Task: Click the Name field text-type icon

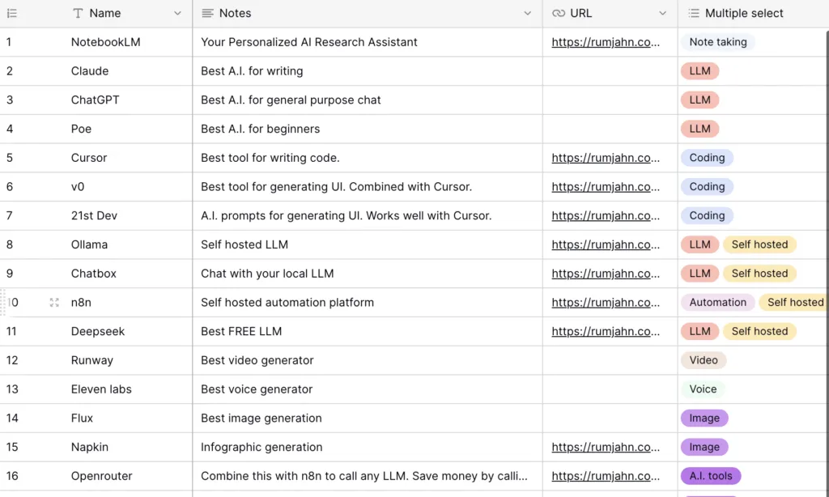Action: [78, 14]
